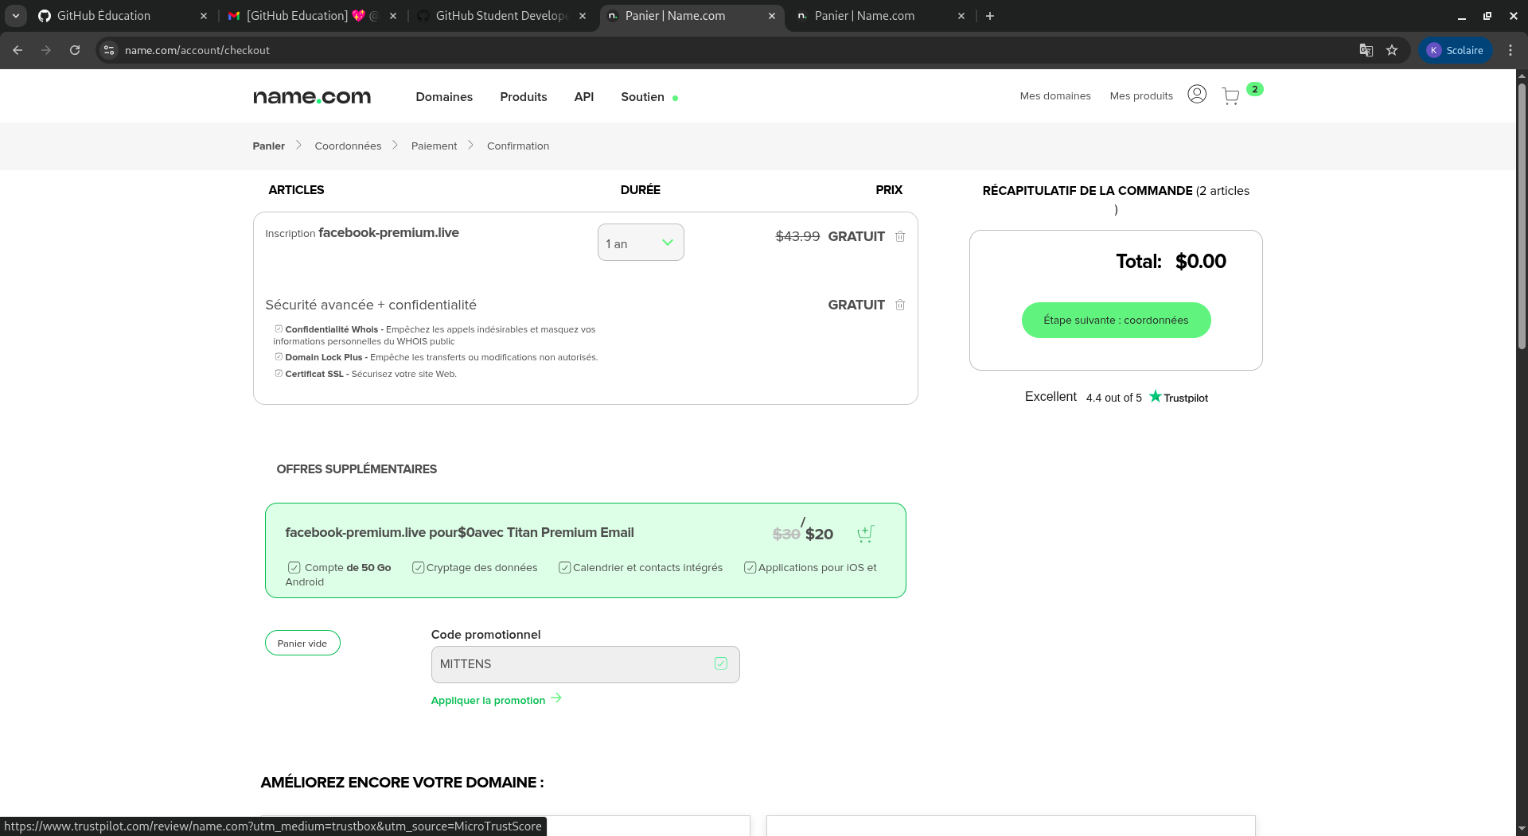Toggle the Cryptage des données checkbox
The image size is (1528, 836).
[418, 568]
